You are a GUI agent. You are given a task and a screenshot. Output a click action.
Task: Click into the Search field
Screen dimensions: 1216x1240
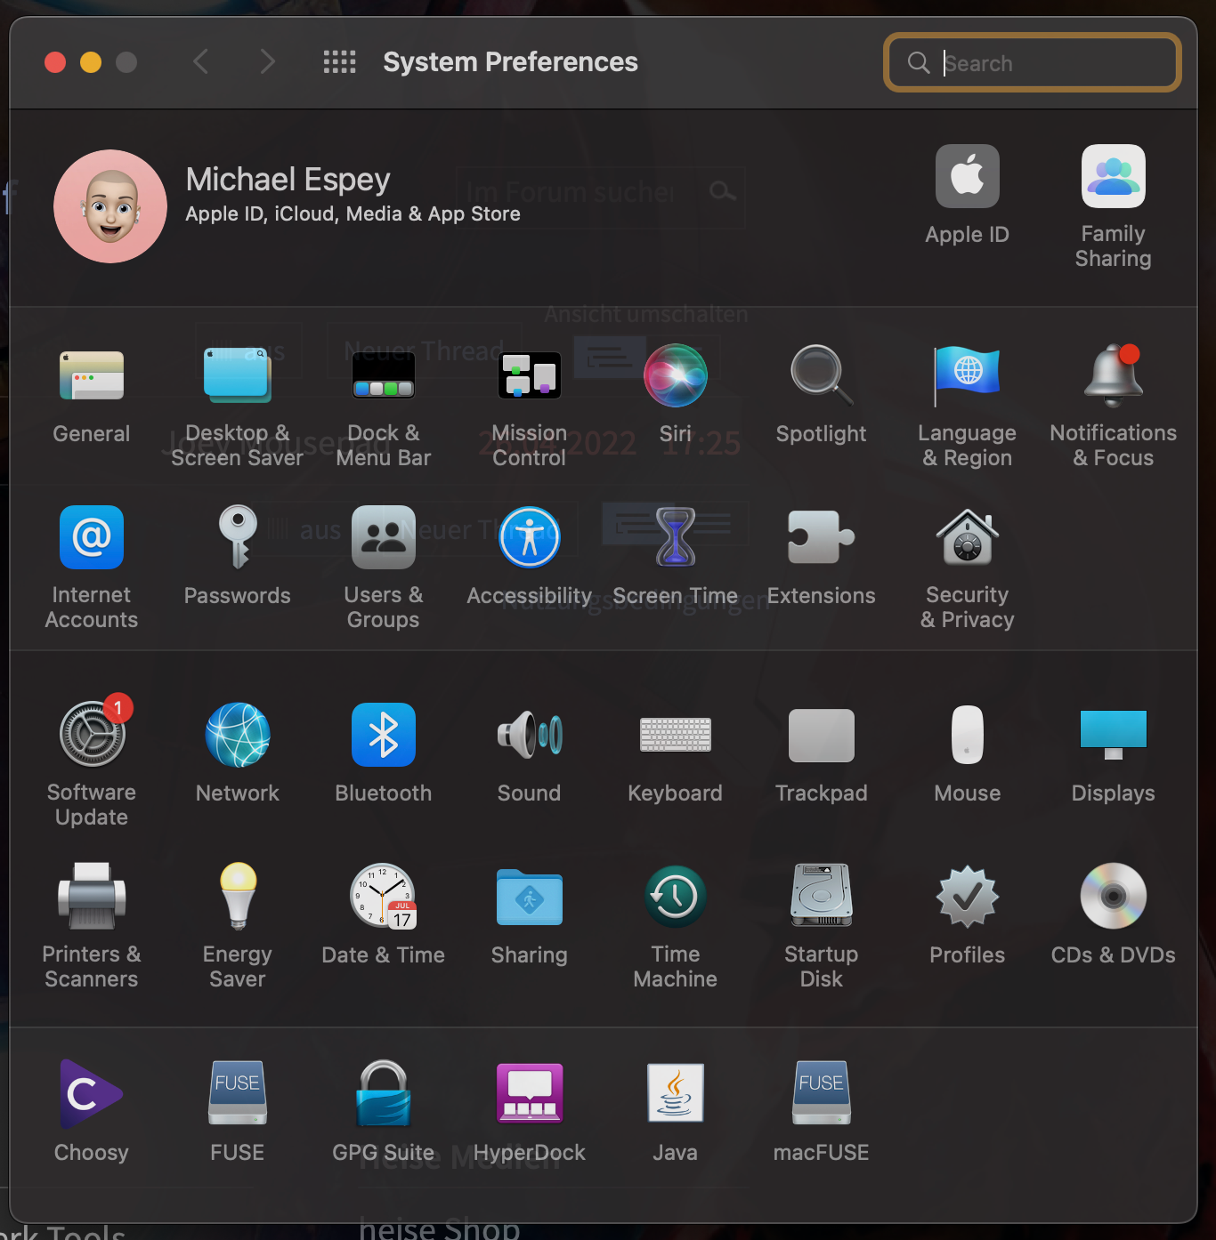pyautogui.click(x=1050, y=63)
